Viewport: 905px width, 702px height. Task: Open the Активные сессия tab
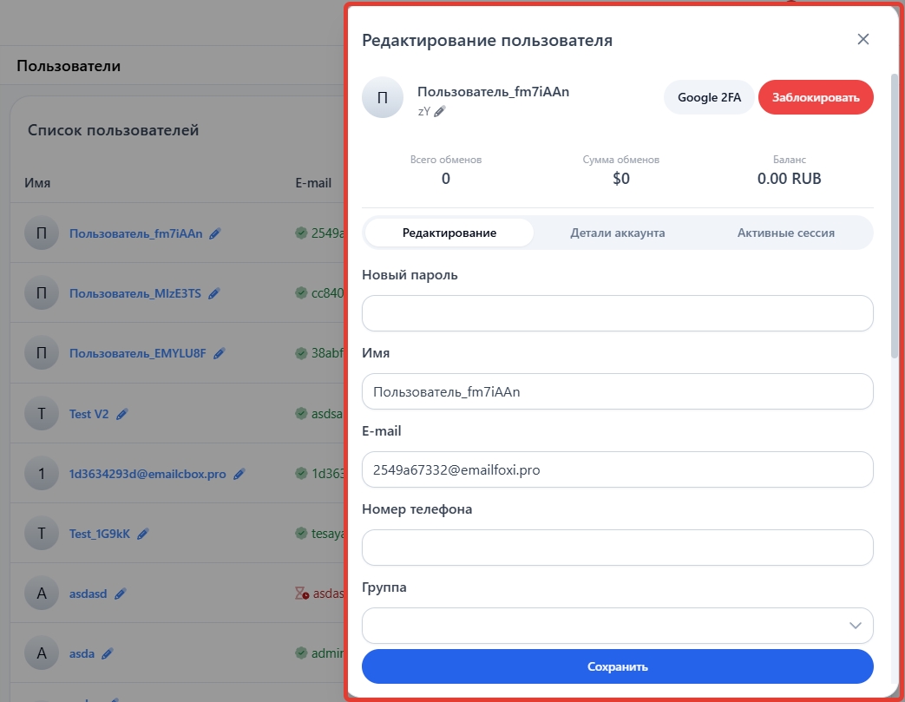click(x=785, y=233)
